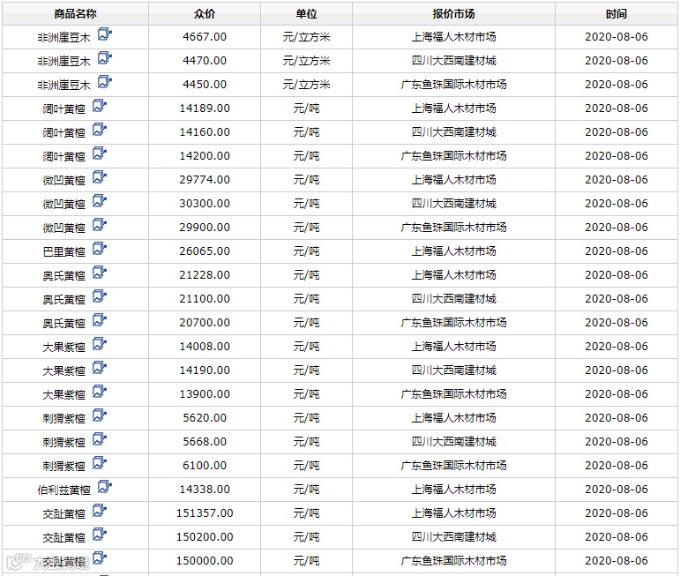Select 四川大西南建材城 in 14160.00 row
Image resolution: width=680 pixels, height=576 pixels.
click(x=453, y=132)
